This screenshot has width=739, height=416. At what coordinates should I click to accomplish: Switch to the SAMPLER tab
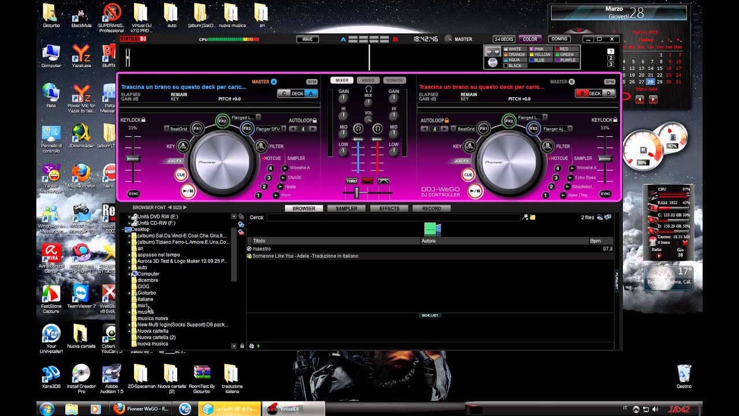click(x=346, y=209)
